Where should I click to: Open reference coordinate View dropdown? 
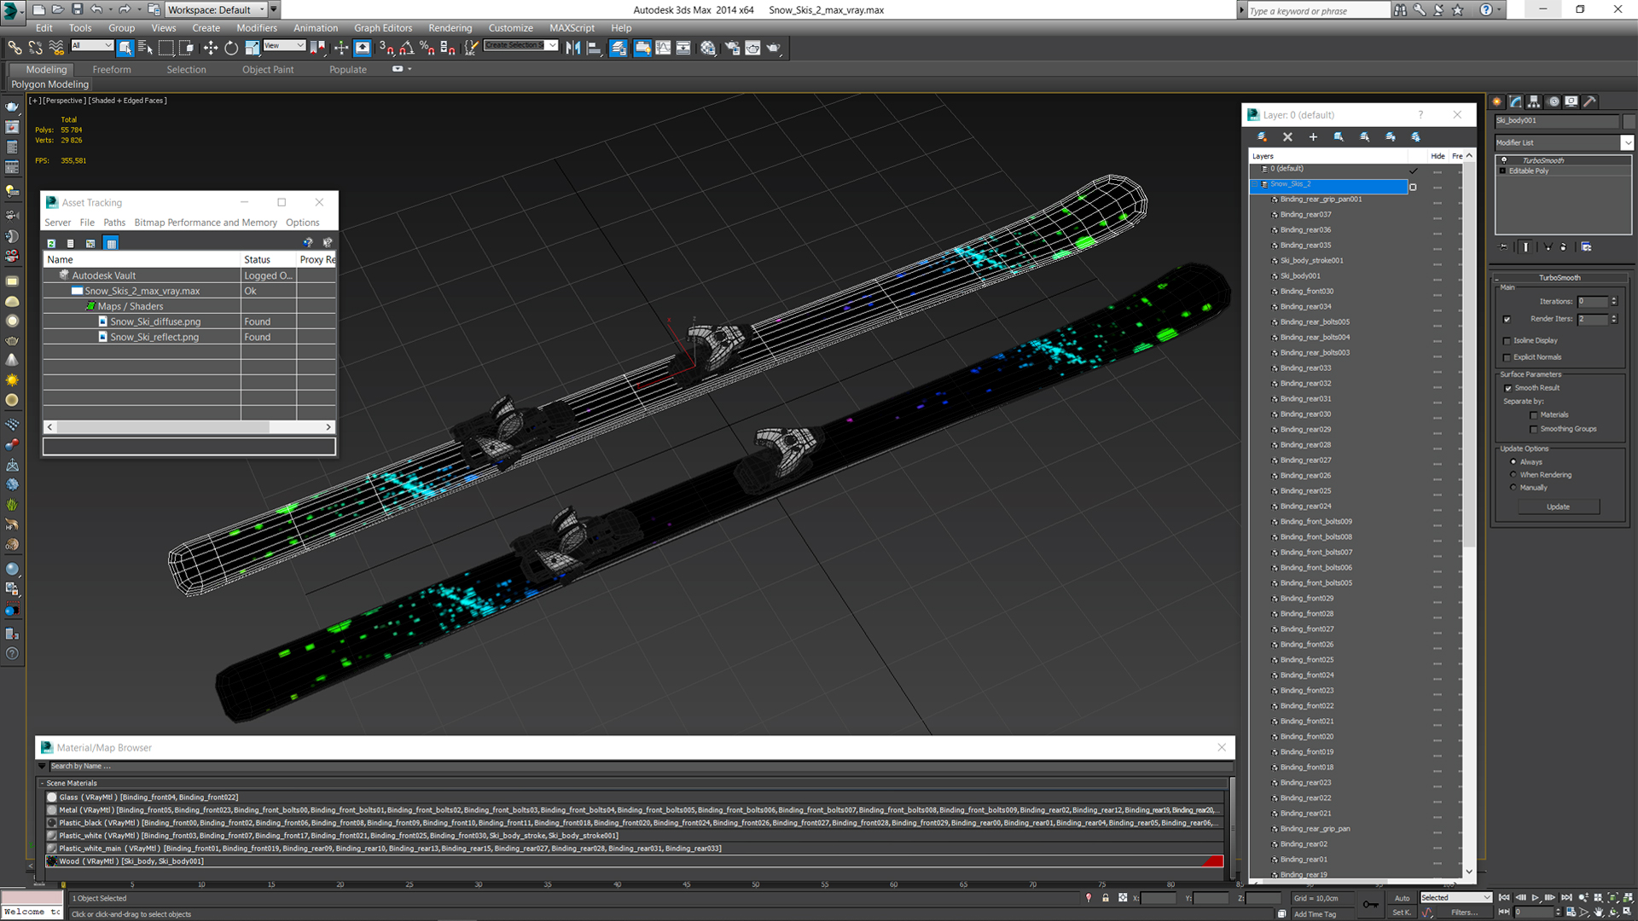coord(284,45)
